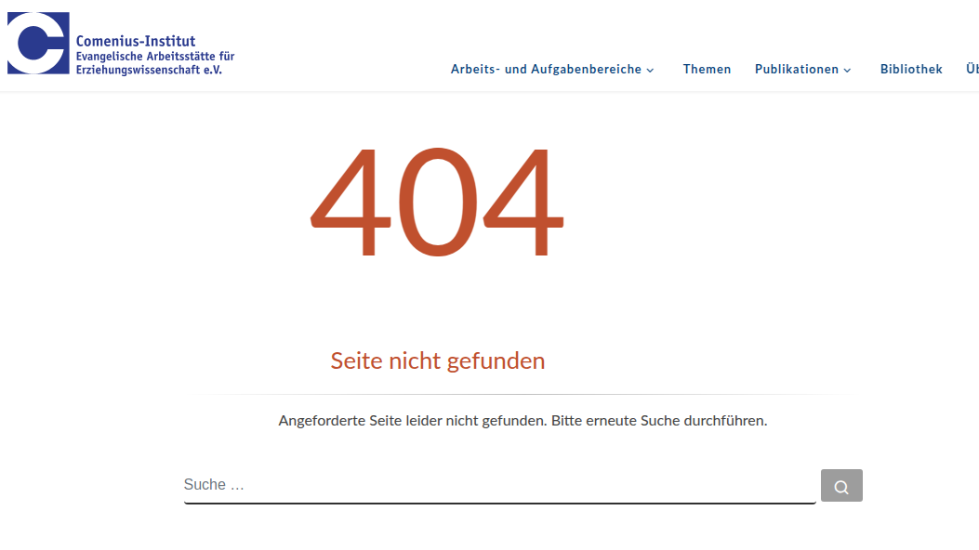Open the Arbeits- und Aufgabenbereiche menu

[546, 69]
